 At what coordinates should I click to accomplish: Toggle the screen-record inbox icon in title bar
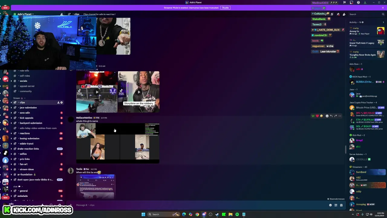[351, 2]
